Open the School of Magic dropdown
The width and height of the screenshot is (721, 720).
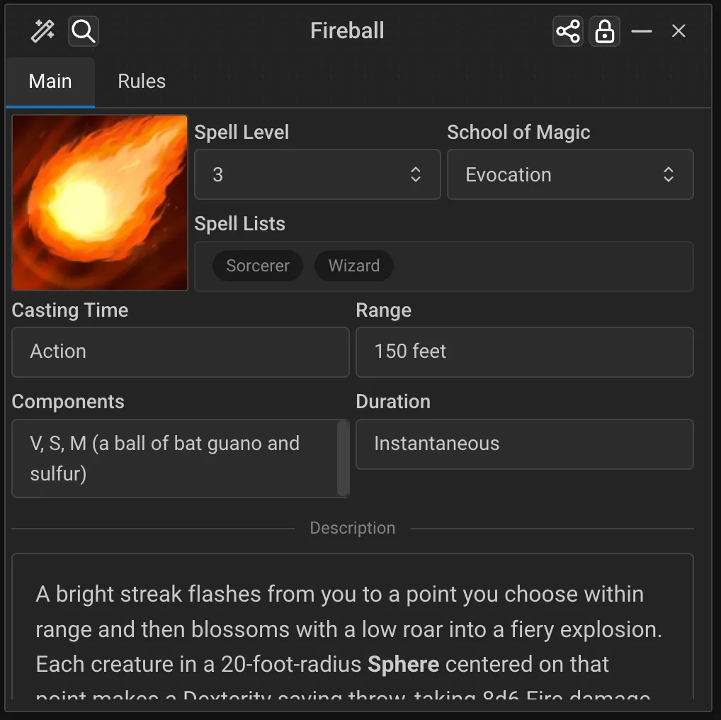click(x=570, y=174)
